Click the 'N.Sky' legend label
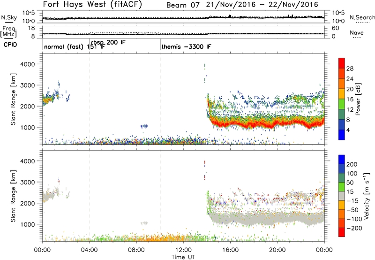The width and height of the screenshot is (375, 260). 9,17
